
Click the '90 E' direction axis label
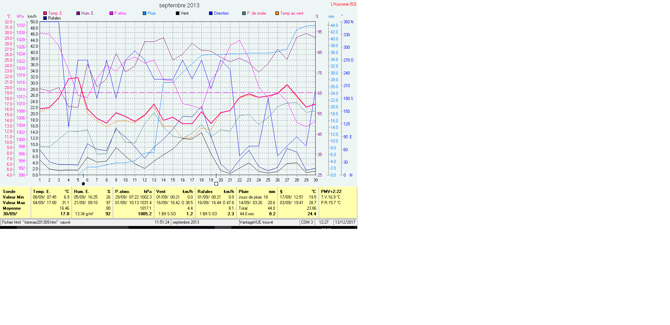click(348, 137)
